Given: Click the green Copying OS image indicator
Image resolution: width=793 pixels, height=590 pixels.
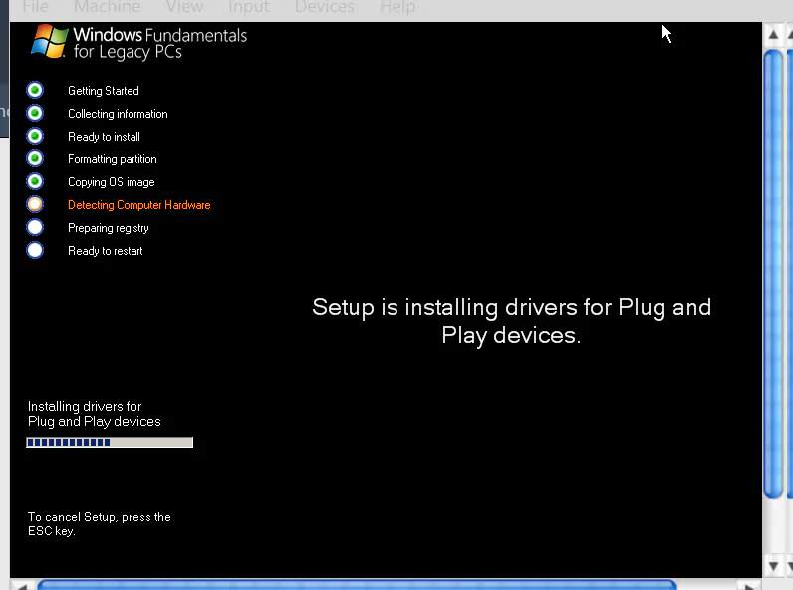Looking at the screenshot, I should (35, 181).
